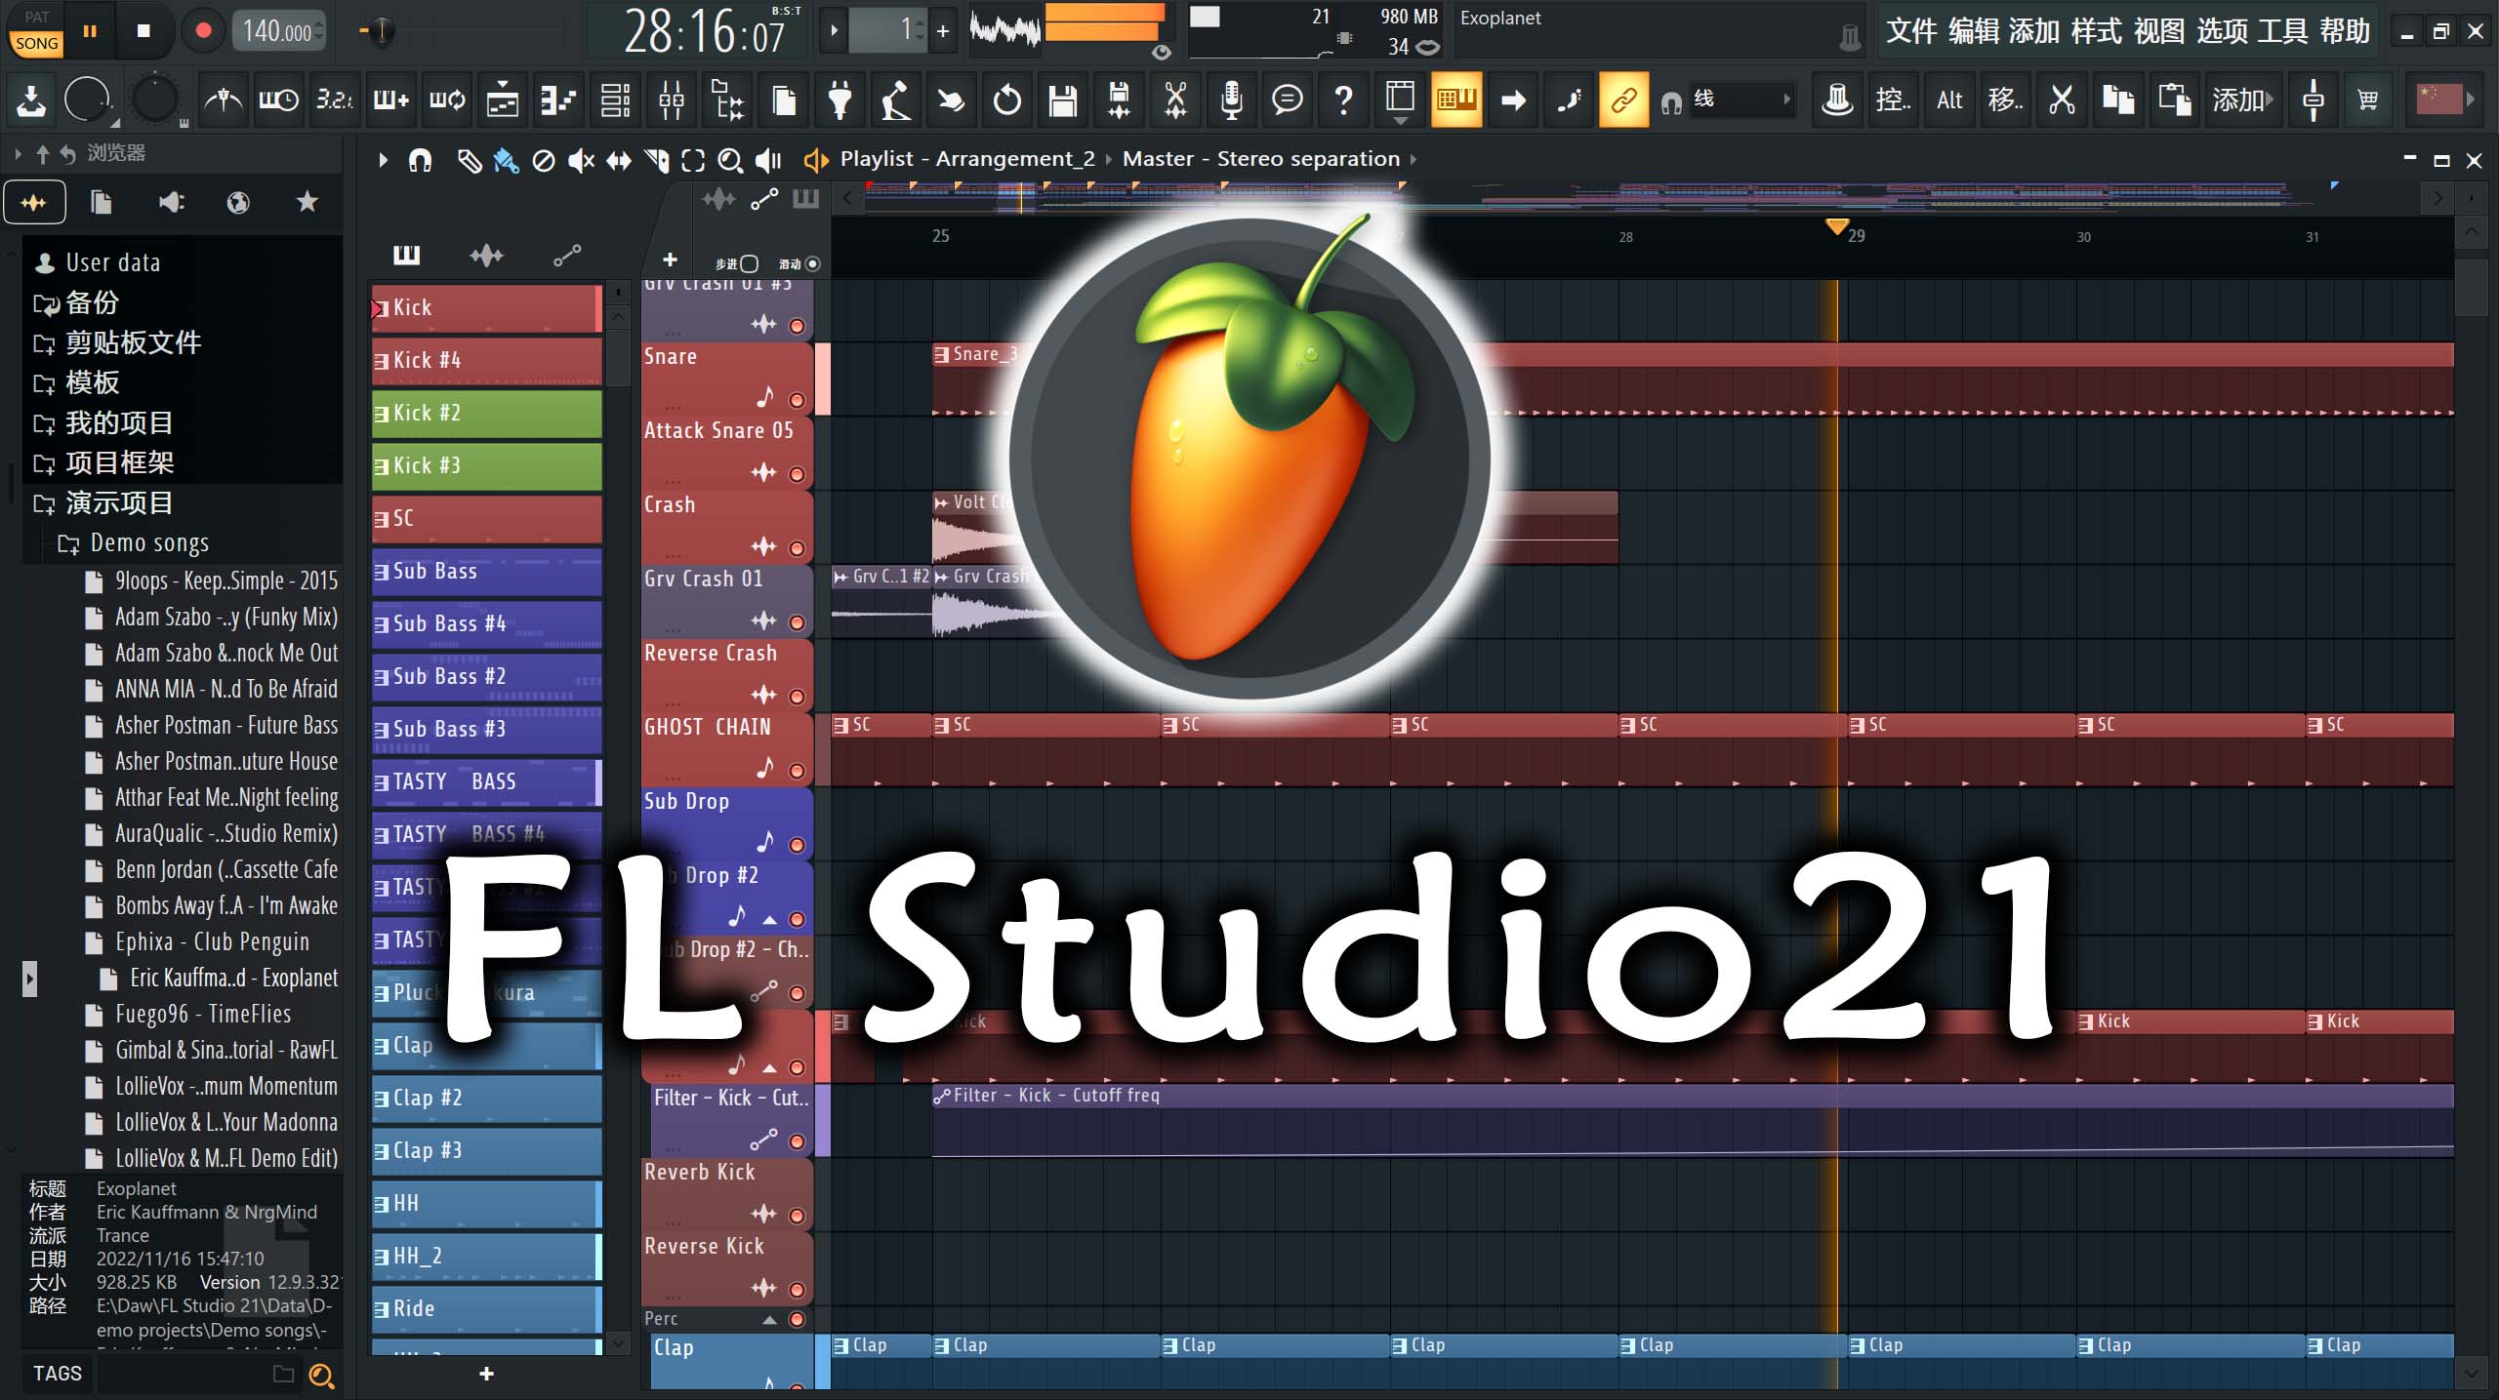Click the link chain orange icon
Viewport: 2499px width, 1400px height.
(1623, 100)
